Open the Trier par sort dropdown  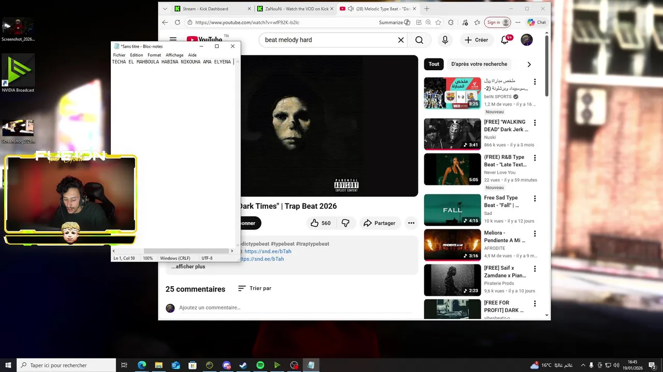pyautogui.click(x=254, y=288)
